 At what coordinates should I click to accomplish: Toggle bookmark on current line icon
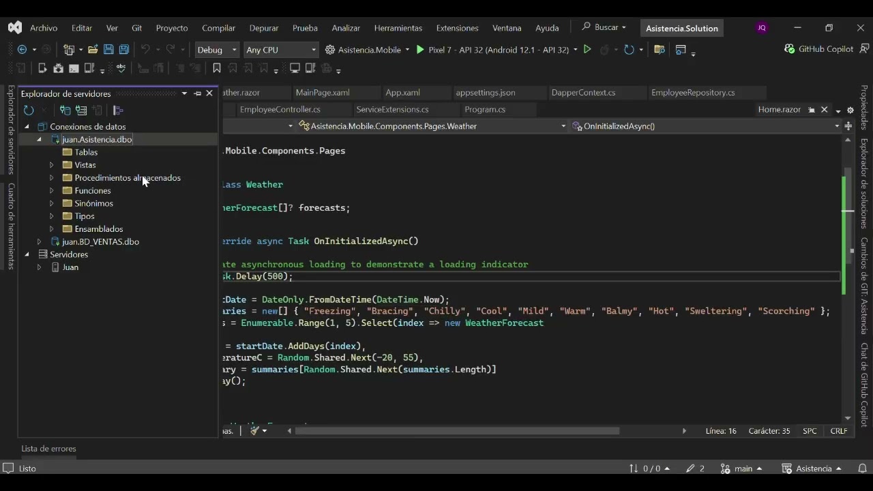point(217,68)
